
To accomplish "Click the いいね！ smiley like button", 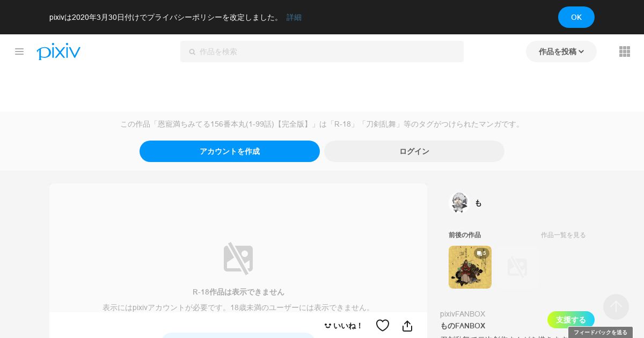I will coord(343,326).
